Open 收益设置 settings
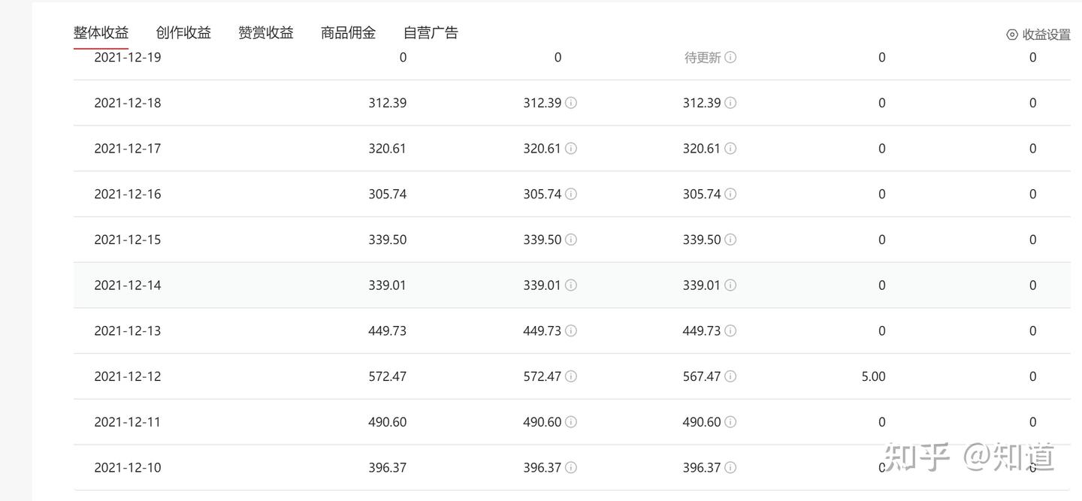The height and width of the screenshot is (501, 1082). coord(1038,35)
